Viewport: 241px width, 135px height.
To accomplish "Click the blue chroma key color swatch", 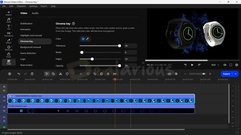I will (83, 39).
